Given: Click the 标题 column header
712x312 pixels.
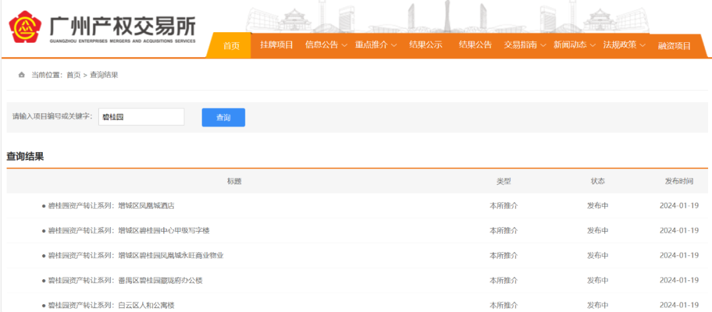Looking at the screenshot, I should [x=234, y=181].
